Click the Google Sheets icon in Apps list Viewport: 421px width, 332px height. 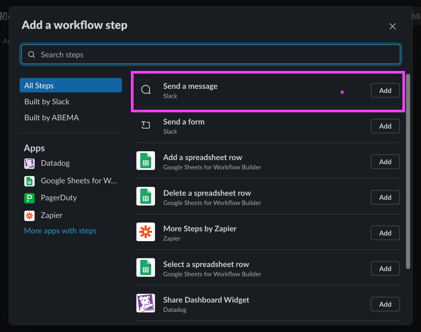coord(29,181)
